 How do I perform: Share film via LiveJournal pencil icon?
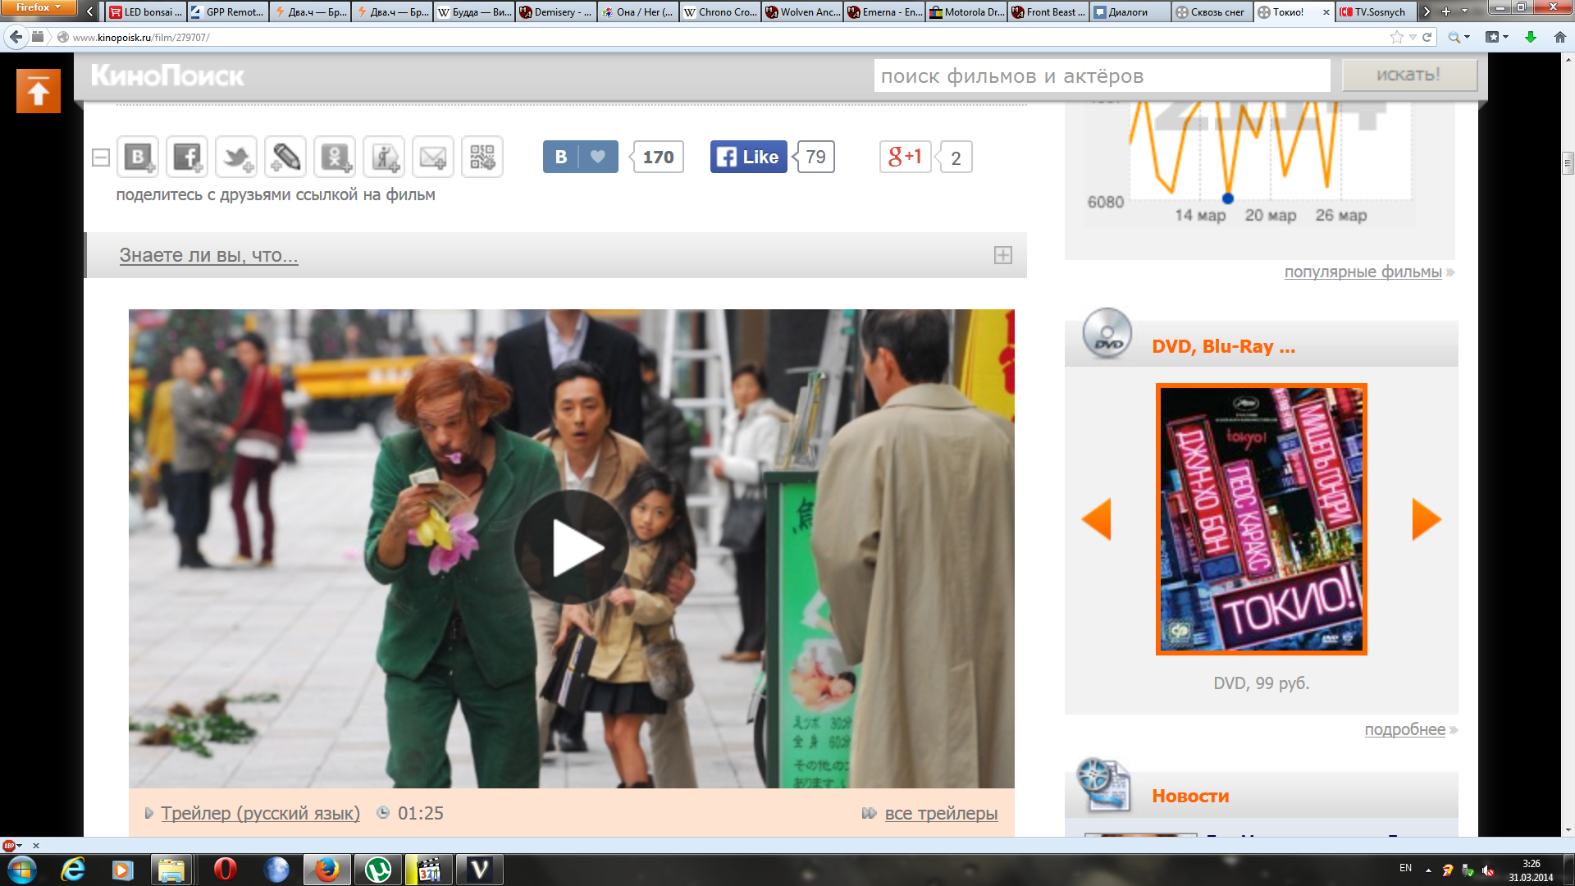(x=285, y=157)
